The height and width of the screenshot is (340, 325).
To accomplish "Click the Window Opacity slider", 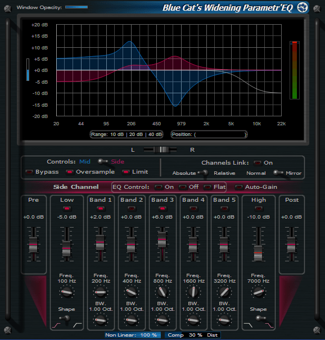I will point(76,7).
